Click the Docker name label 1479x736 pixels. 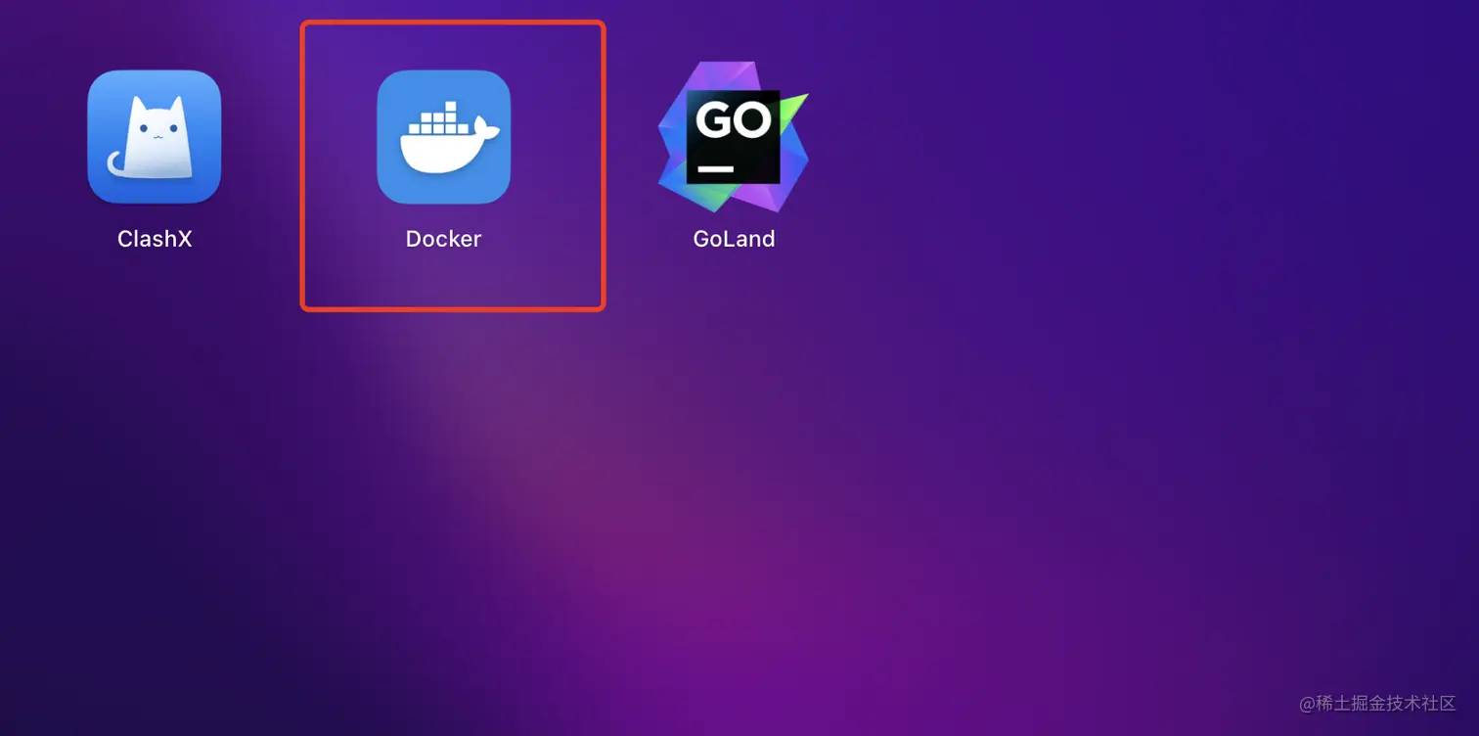pos(444,239)
